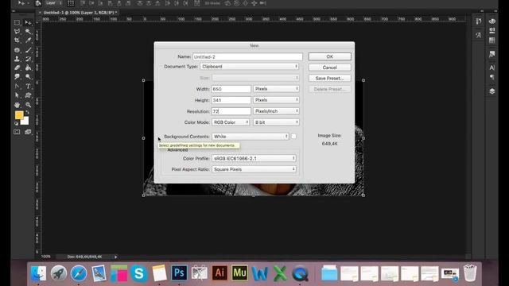This screenshot has width=509, height=286.
Task: Open the Paragraph panel icon
Action: pyautogui.click(x=492, y=77)
